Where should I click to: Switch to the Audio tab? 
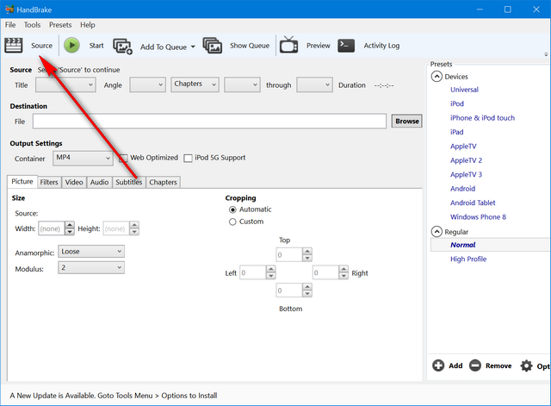99,182
